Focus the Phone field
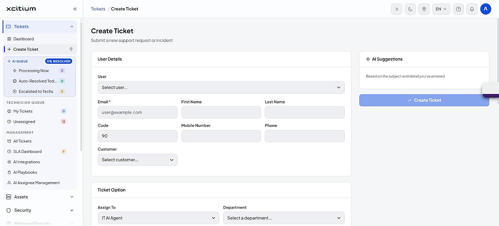The image size is (499, 226). pyautogui.click(x=305, y=136)
